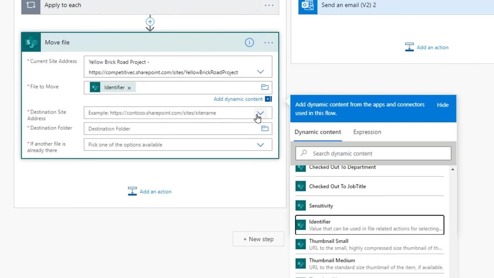Switch to the Dynamic content tab
494x278 pixels.
point(318,132)
